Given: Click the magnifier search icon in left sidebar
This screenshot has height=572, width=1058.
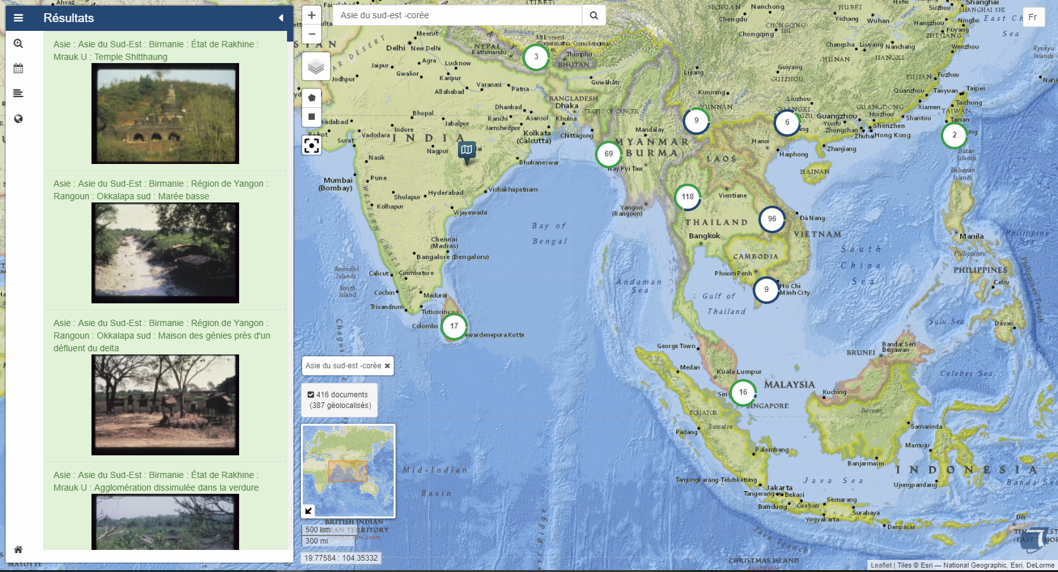Looking at the screenshot, I should pyautogui.click(x=18, y=44).
